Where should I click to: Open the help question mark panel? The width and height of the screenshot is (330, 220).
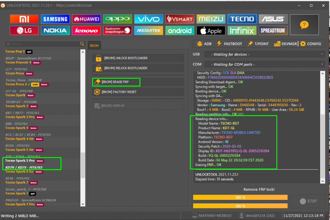pyautogui.click(x=304, y=25)
